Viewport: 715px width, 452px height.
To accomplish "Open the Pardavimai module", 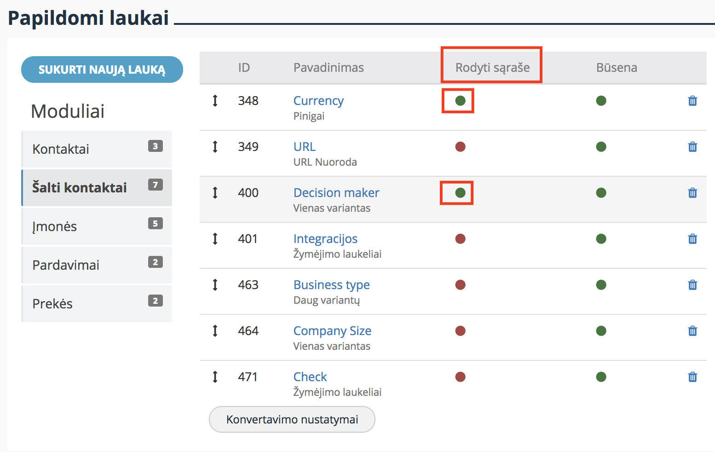I will [97, 265].
